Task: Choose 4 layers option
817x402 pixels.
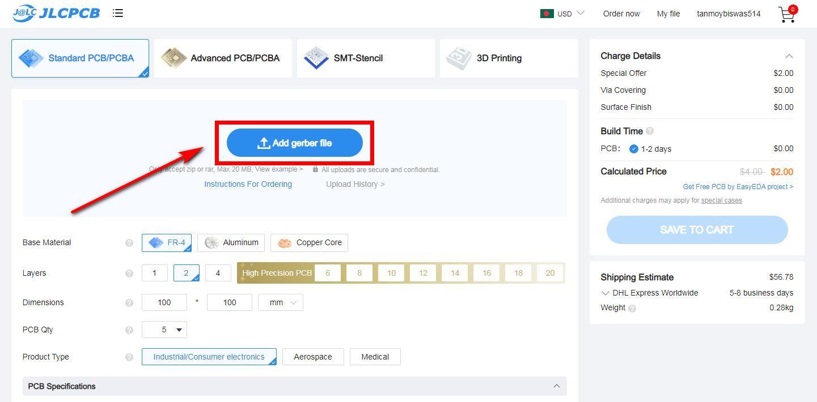Action: [218, 273]
